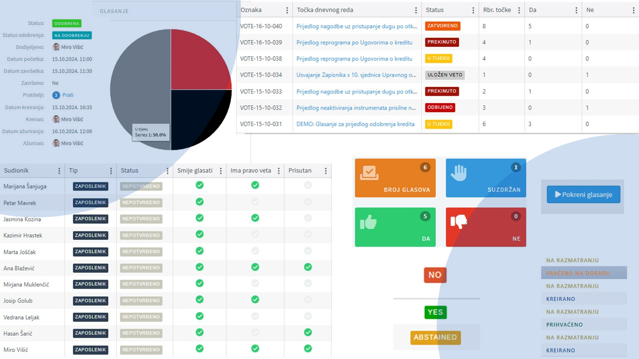Toggle veto right for Marta Joščak

point(255,250)
